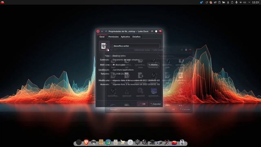Click the pin icon in Propriedades titlebar
Screen dimensions: 261x147
coord(152,31)
